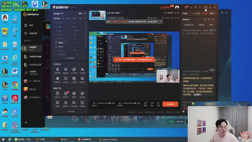The height and width of the screenshot is (142, 252).
Task: Open the 弹幕秀 tool
Action: tap(57, 104)
